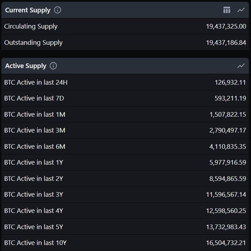Click the Active Supply header title
The width and height of the screenshot is (251, 251).
[26, 66]
